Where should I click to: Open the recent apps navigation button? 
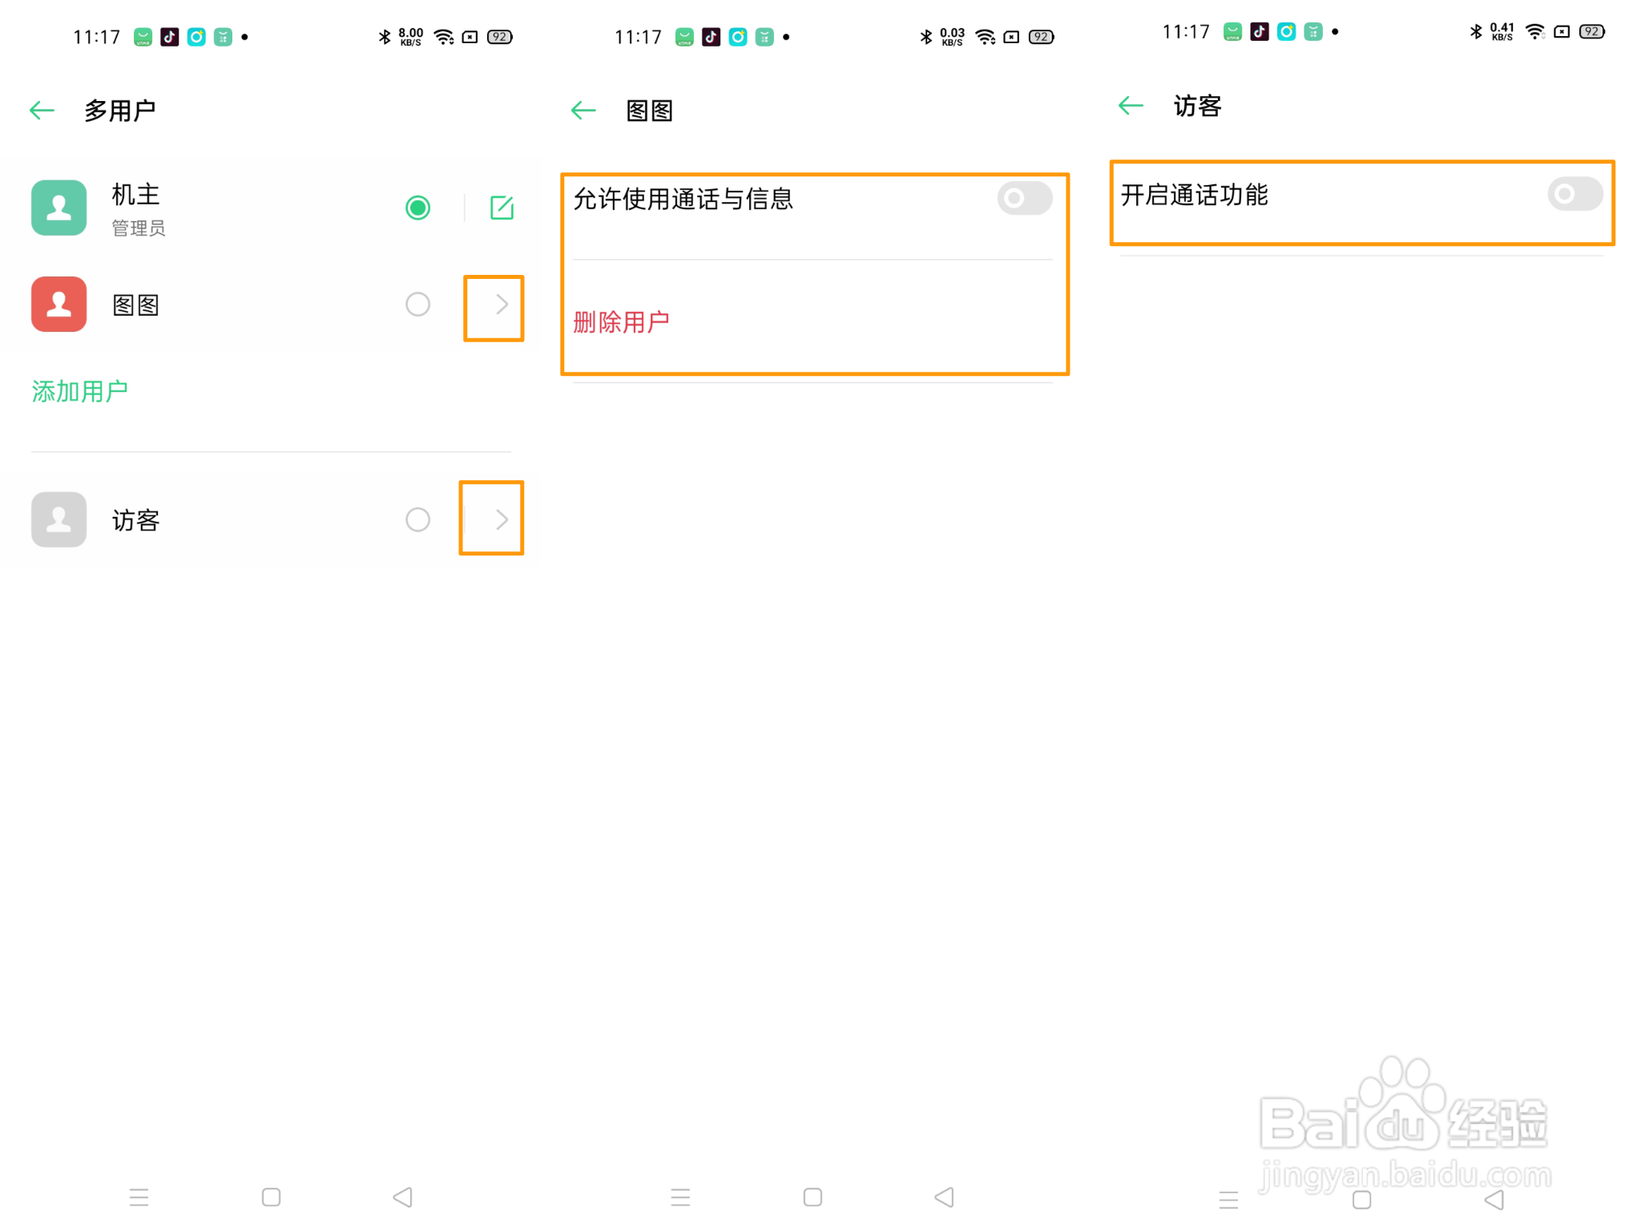click(x=139, y=1197)
